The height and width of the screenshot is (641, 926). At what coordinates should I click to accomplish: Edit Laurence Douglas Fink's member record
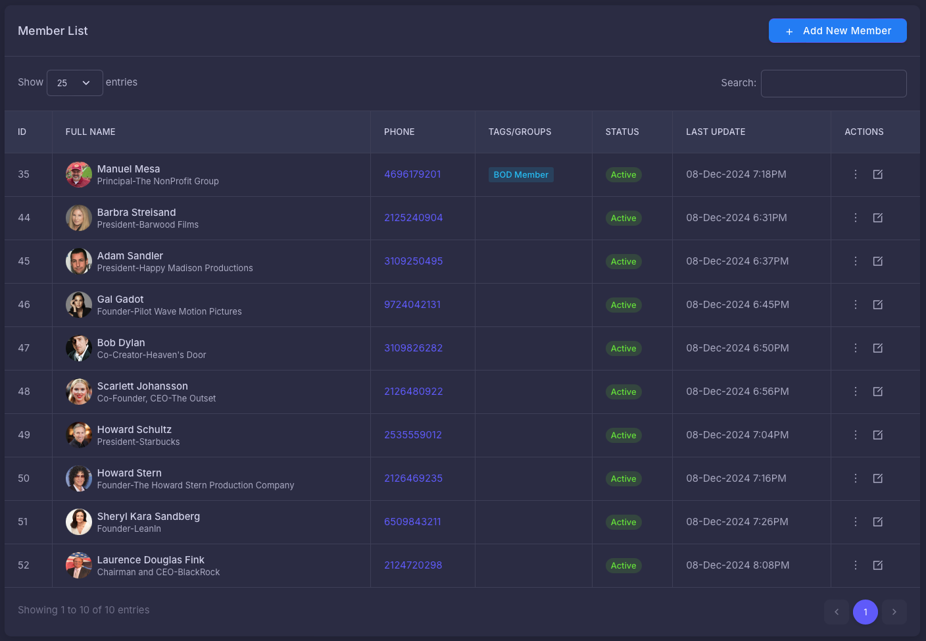tap(878, 565)
